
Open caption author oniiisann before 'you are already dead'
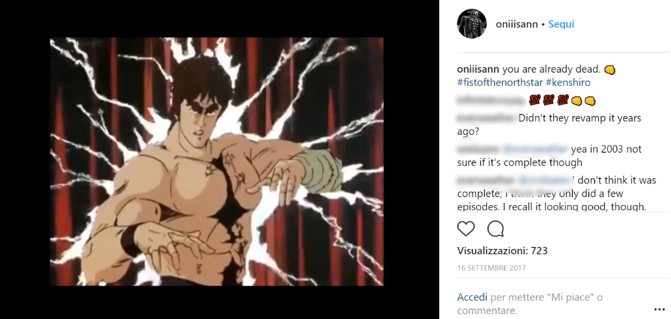(478, 69)
